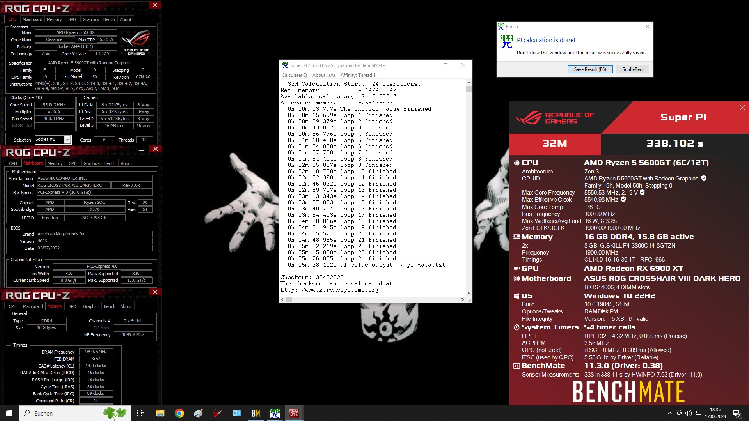The image size is (749, 421).
Task: Click Affinity: Thread 1 menu item
Action: click(358, 75)
